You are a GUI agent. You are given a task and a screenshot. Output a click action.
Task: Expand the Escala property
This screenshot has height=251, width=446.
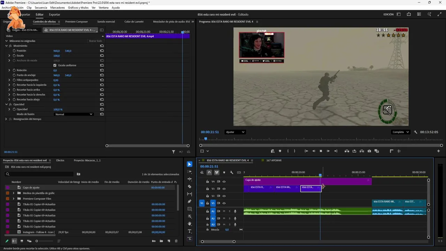click(x=9, y=56)
